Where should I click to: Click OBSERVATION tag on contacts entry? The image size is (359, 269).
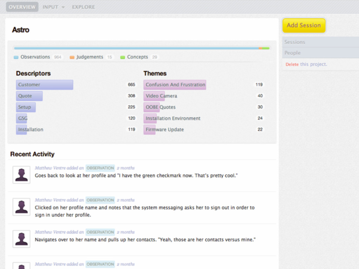[100, 232]
